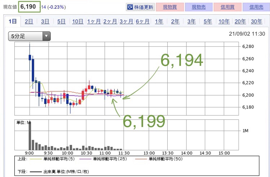Click the 株価更新 refresh icon
This screenshot has height=177, width=270.
pyautogui.click(x=130, y=7)
